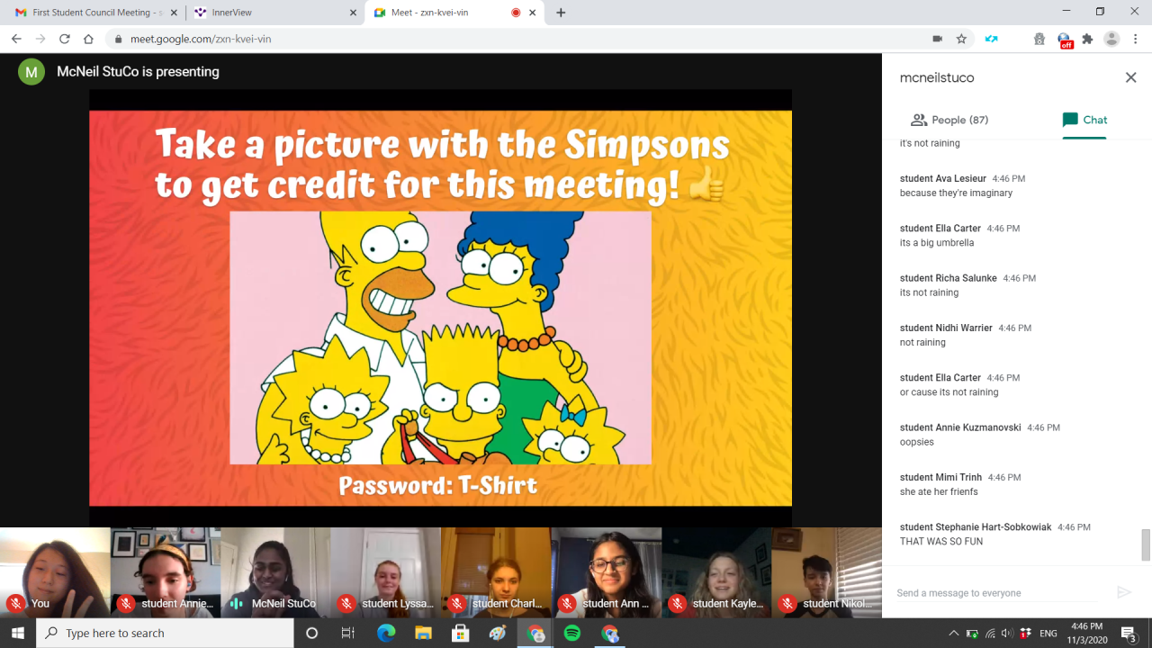Open Task View on the taskbar
Screen dimensions: 1152x648
(x=348, y=634)
